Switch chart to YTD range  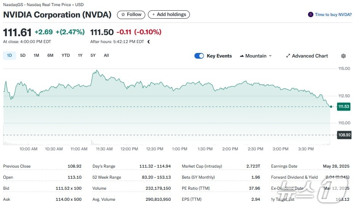[x=66, y=56]
